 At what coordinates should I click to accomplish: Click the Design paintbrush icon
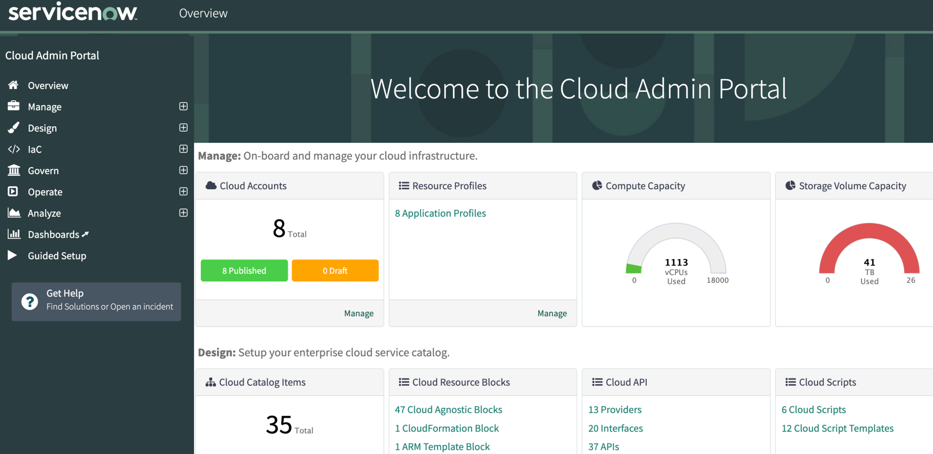(13, 127)
